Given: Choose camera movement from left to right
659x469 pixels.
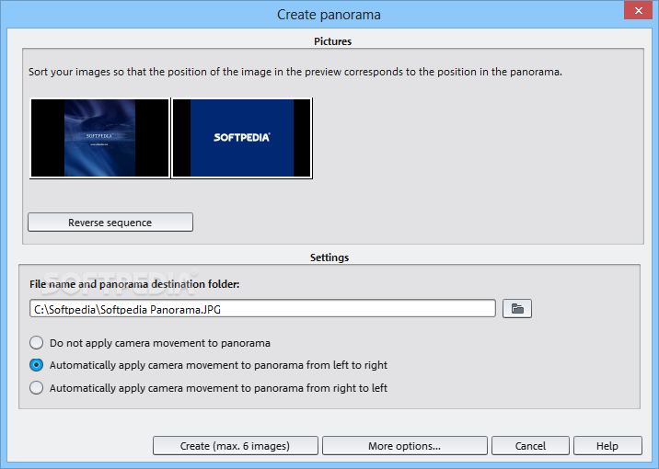Looking at the screenshot, I should [x=208, y=365].
